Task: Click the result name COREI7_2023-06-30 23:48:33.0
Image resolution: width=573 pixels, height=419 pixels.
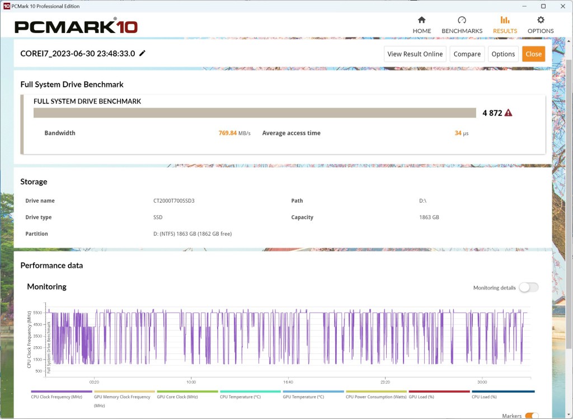Action: point(78,53)
